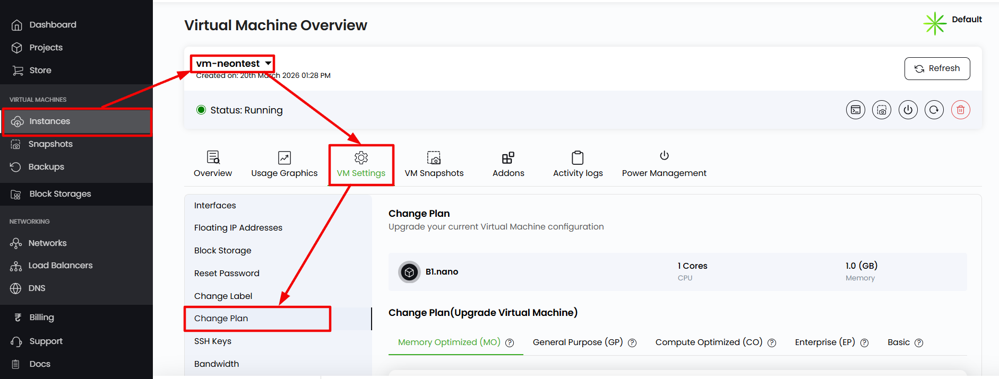Viewport: 999px width, 379px height.
Task: Click the question mark beside Compute Optimized (CO)
Action: coord(772,343)
